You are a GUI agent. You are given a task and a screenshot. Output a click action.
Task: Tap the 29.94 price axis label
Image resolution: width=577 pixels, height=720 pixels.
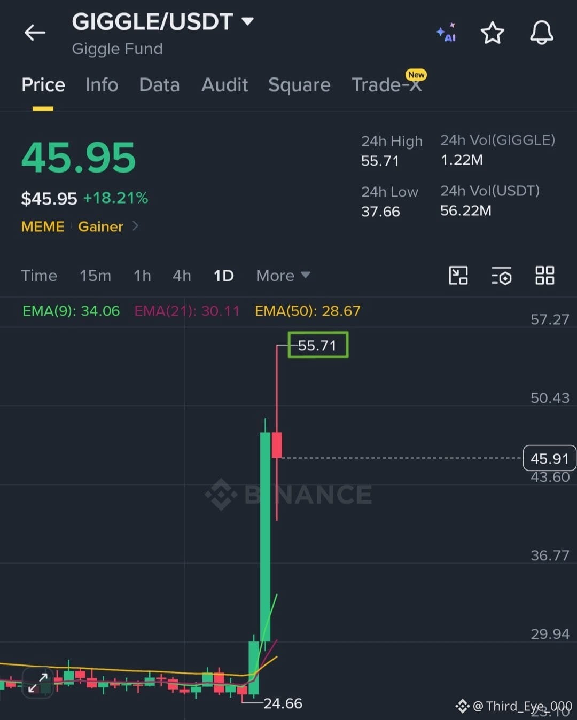[x=550, y=634]
